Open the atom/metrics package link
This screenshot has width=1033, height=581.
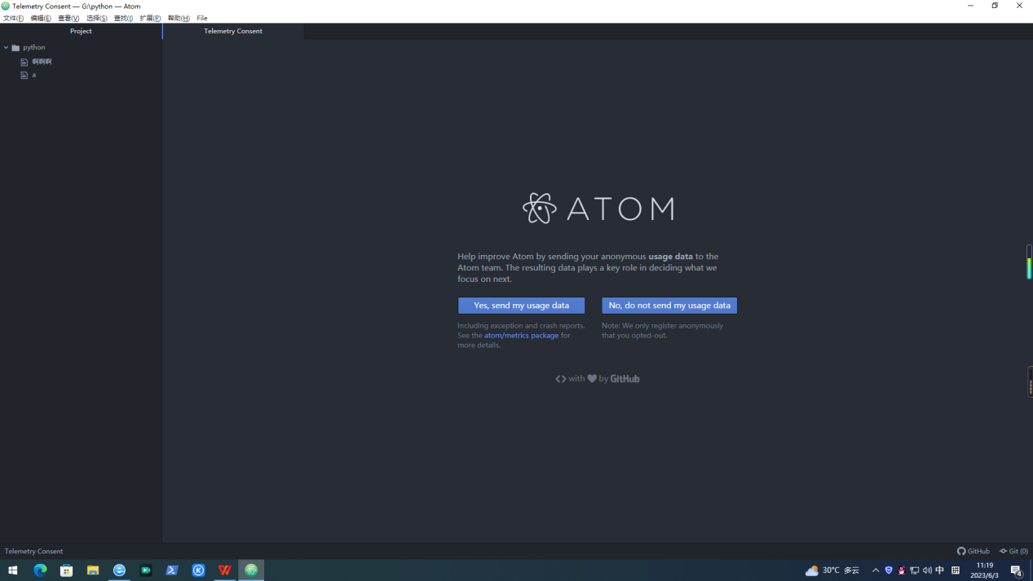coord(522,335)
